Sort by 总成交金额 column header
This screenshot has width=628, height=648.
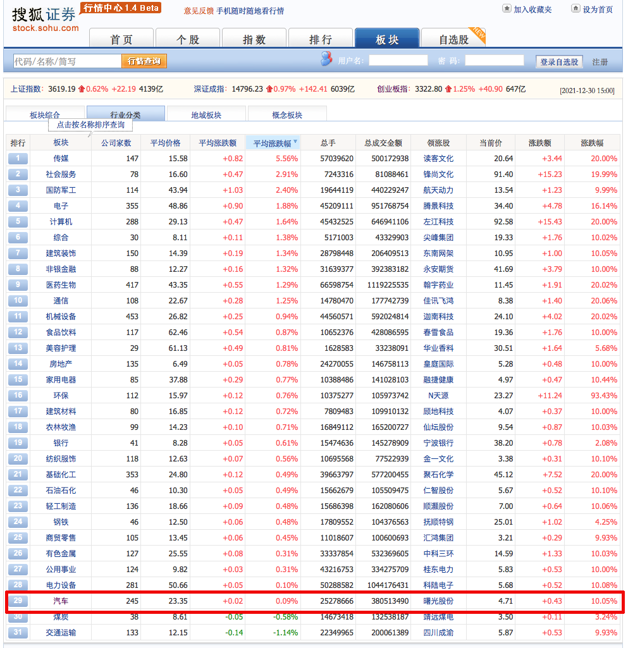click(x=383, y=143)
